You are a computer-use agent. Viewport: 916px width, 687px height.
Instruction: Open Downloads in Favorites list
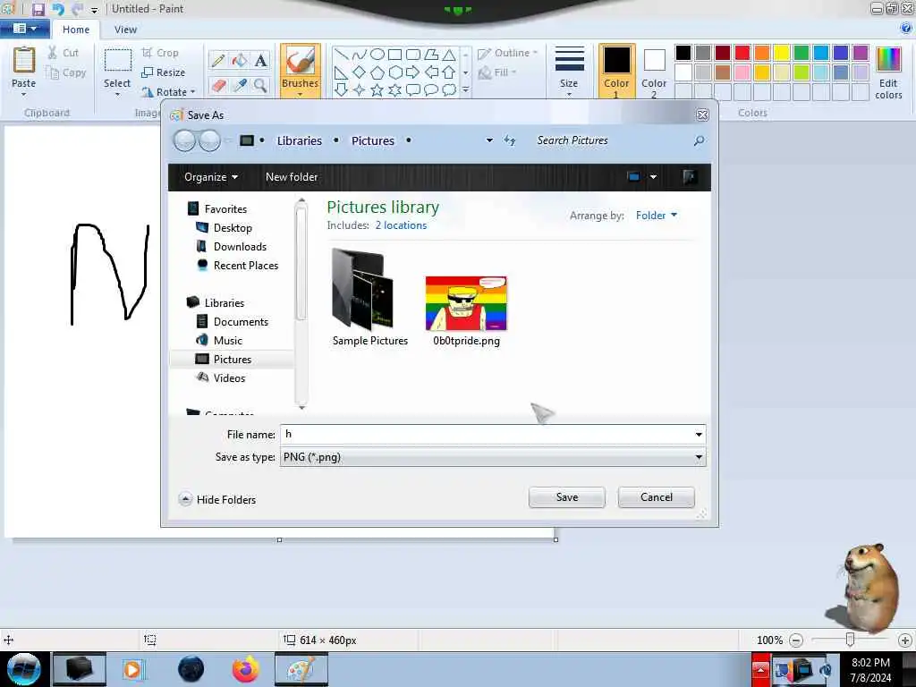click(x=240, y=247)
